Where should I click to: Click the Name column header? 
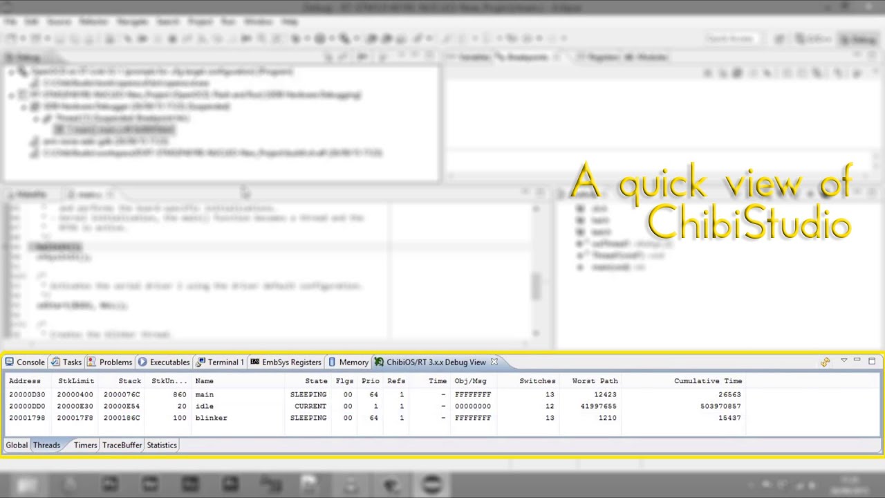[x=204, y=380]
